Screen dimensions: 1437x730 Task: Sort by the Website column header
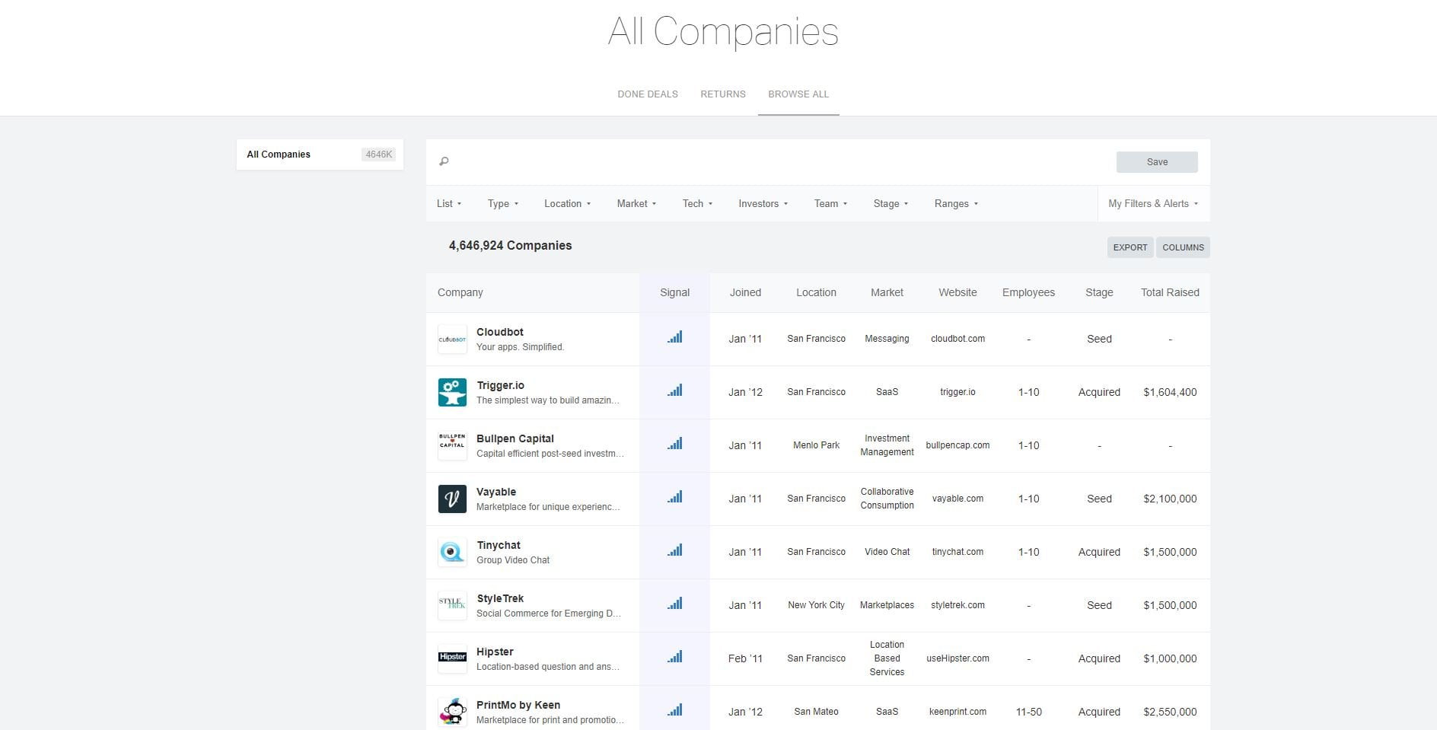pyautogui.click(x=957, y=292)
